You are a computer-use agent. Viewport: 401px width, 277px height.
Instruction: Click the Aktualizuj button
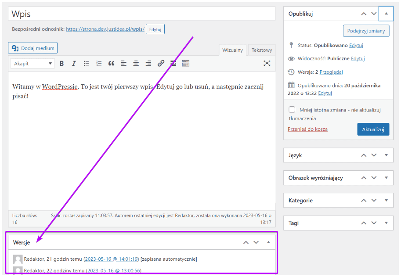[x=373, y=130]
